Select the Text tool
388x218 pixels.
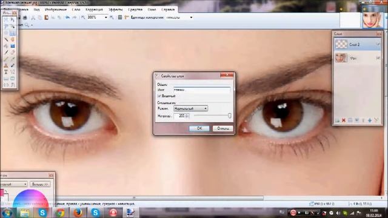point(6,72)
